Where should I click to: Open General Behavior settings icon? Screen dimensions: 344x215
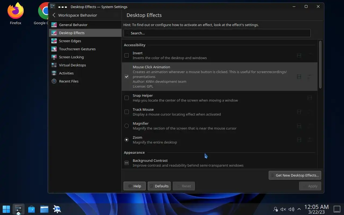point(54,25)
